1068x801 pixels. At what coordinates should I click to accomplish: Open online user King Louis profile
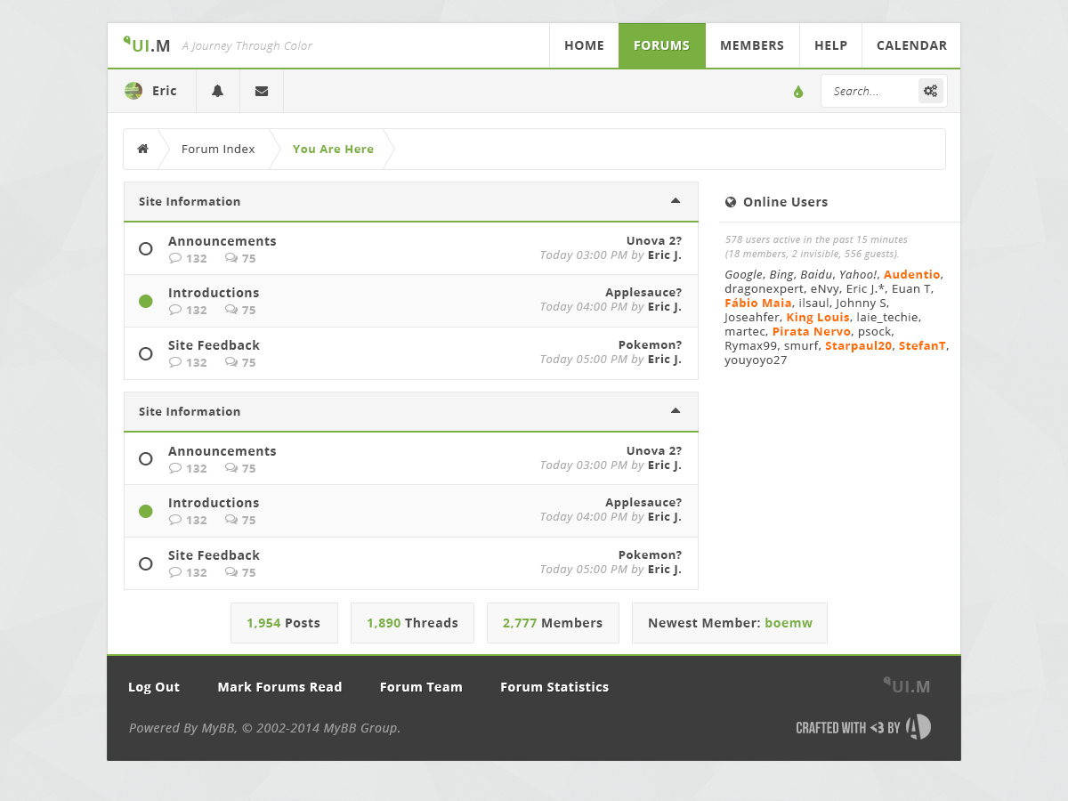click(818, 317)
